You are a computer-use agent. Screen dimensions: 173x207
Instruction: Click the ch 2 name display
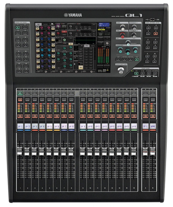click(27, 126)
